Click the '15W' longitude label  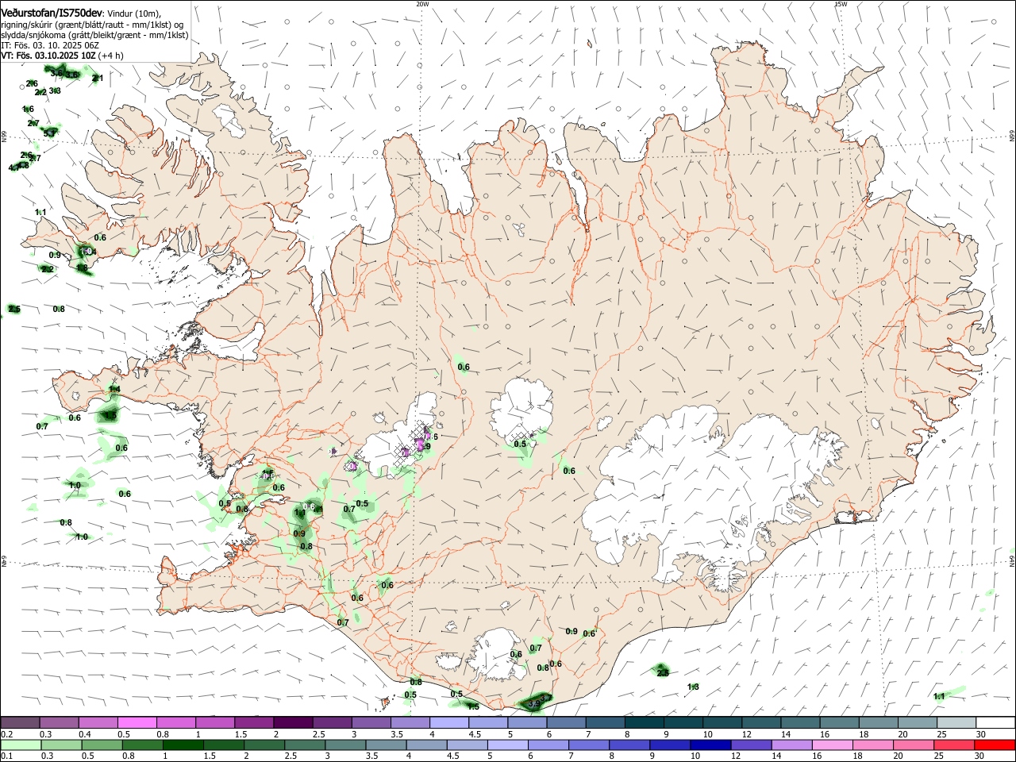[841, 4]
